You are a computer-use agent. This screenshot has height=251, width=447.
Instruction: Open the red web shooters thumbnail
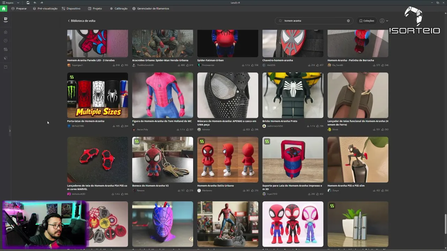click(97, 160)
